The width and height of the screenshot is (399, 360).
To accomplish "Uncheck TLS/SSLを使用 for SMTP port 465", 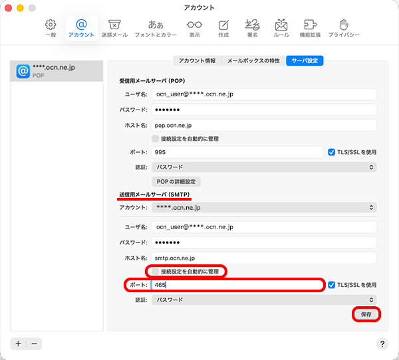I will pyautogui.click(x=332, y=285).
